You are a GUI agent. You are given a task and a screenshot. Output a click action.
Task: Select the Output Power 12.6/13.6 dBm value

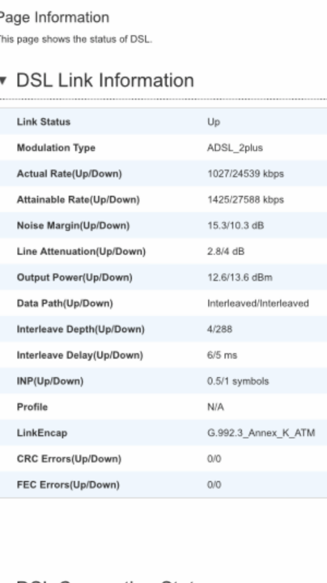[240, 278]
